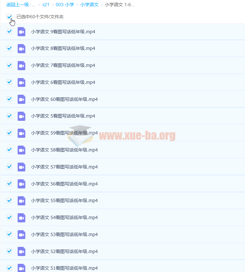Expand the breadcrumb ellipsis for hidden folders
Screen dimensions: 245x272
pyautogui.click(x=34, y=5)
